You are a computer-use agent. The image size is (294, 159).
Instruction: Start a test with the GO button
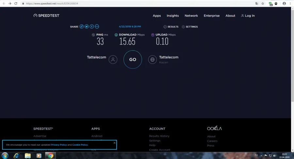133,59
